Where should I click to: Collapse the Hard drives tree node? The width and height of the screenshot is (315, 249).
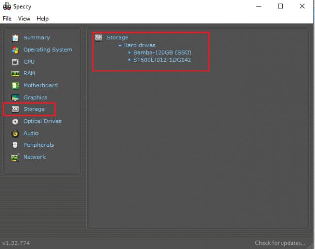coord(120,45)
